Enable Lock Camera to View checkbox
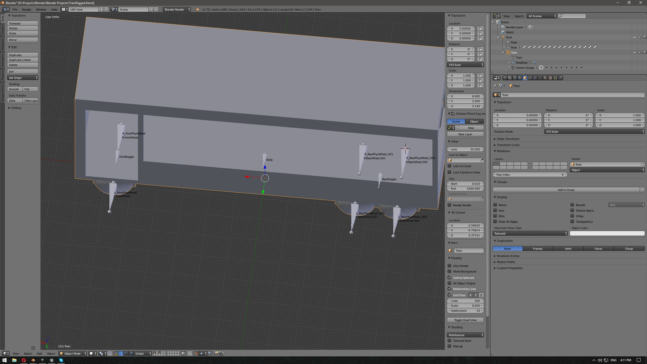The image size is (647, 364). tap(450, 172)
